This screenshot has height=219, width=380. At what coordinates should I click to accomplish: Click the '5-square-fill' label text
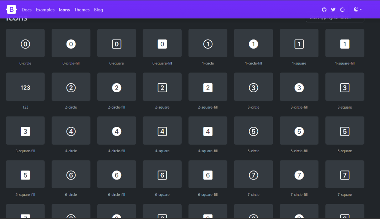tap(25, 195)
